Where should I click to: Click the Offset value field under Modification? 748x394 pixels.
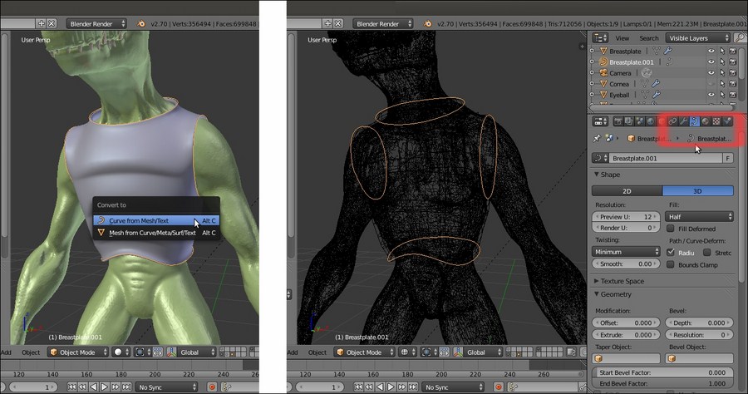click(x=627, y=322)
